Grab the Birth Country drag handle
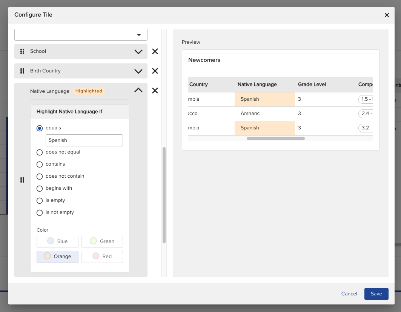This screenshot has height=312, width=401. point(22,71)
